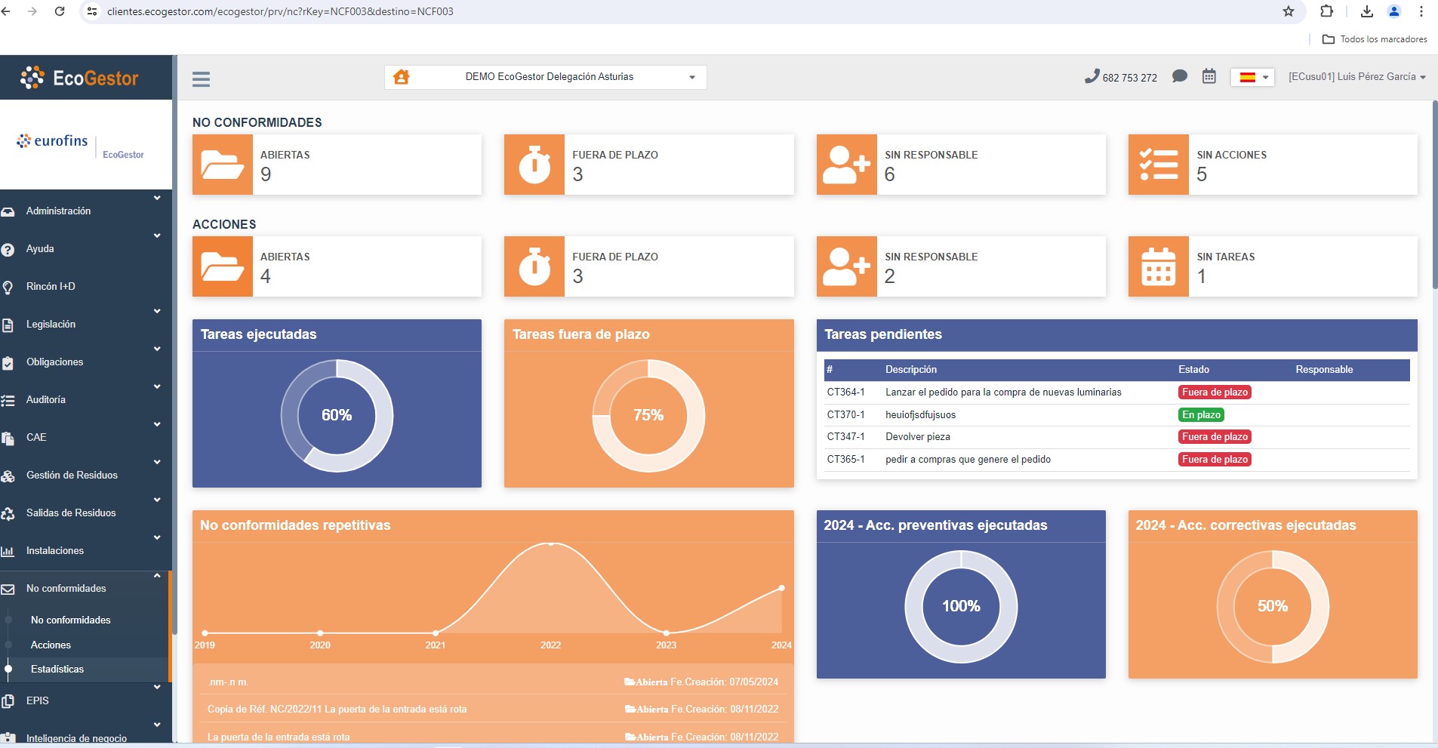Click the Tareas ejecutadas 60% donut chart

[337, 415]
